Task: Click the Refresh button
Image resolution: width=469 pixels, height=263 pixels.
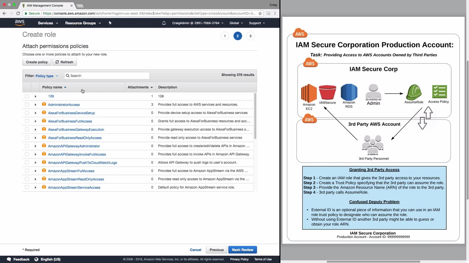Action: [64, 62]
